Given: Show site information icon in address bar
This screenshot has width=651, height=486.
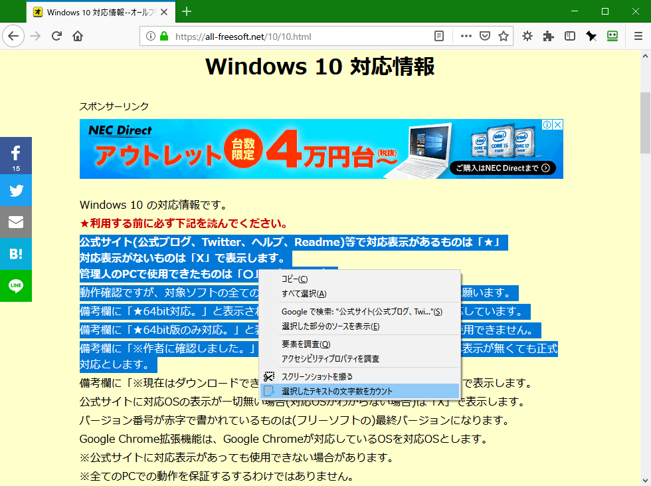Looking at the screenshot, I should pos(151,36).
